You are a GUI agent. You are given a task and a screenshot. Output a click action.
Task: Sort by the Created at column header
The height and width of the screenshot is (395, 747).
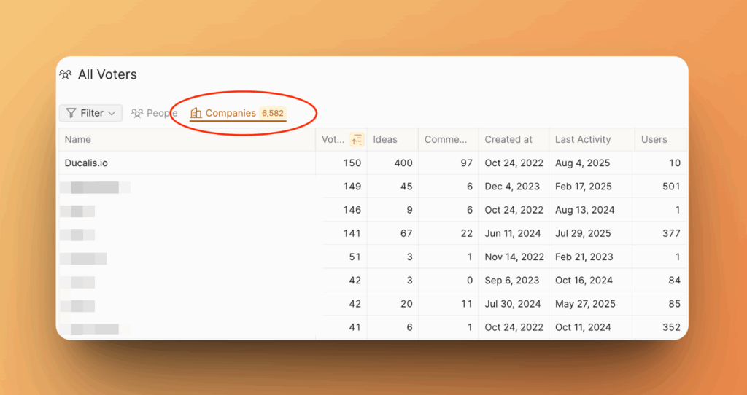(x=508, y=139)
